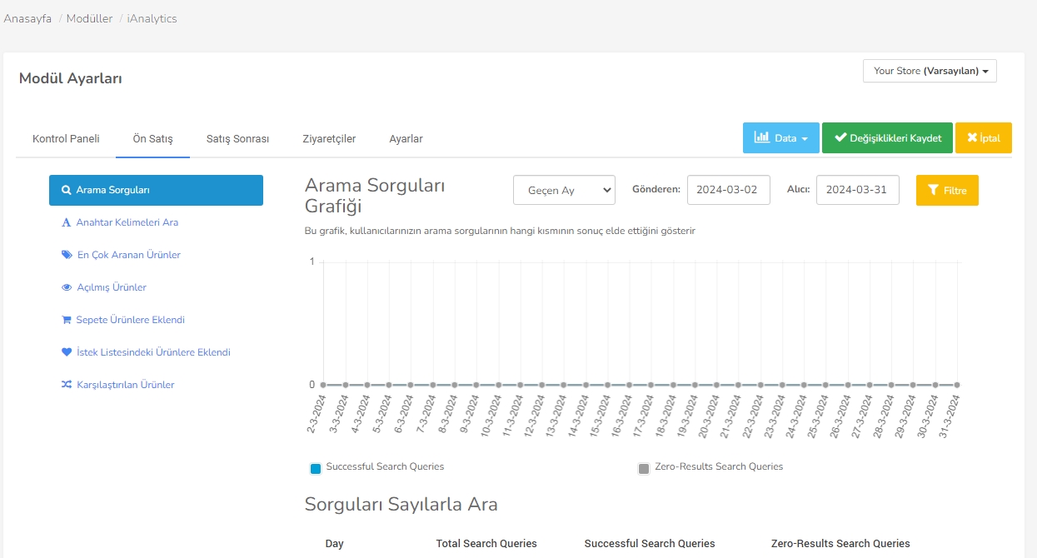Open the Data dropdown menu
Screen dimensions: 1037x558
tap(780, 138)
